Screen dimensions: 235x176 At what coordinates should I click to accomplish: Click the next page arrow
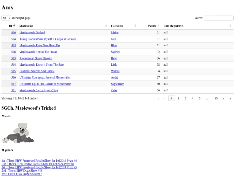coord(223,99)
